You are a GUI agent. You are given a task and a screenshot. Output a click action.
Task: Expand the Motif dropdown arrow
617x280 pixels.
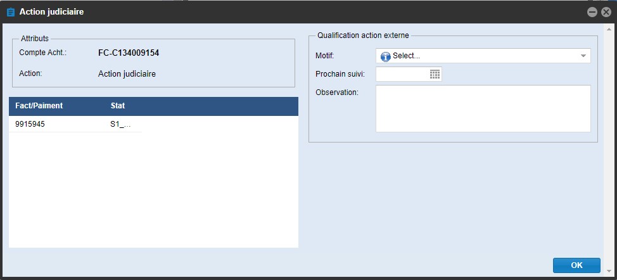(583, 56)
